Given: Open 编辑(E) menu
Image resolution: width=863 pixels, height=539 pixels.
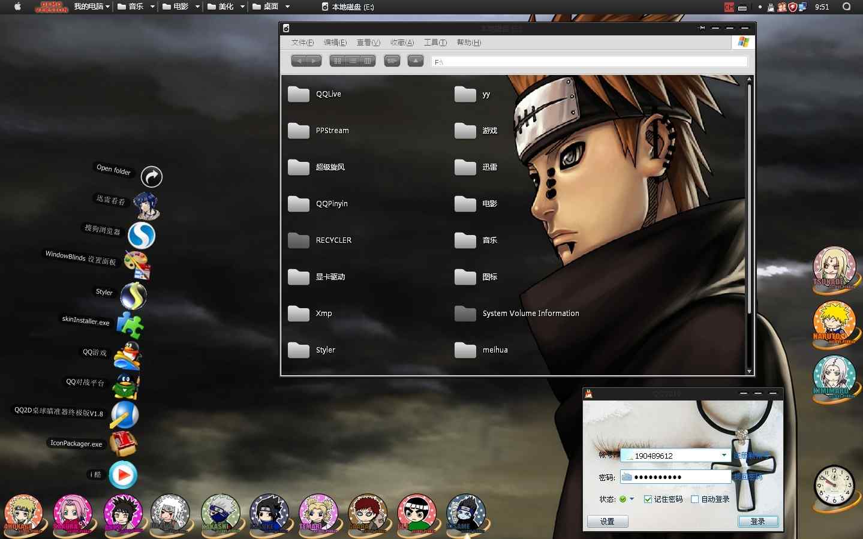Looking at the screenshot, I should 335,43.
